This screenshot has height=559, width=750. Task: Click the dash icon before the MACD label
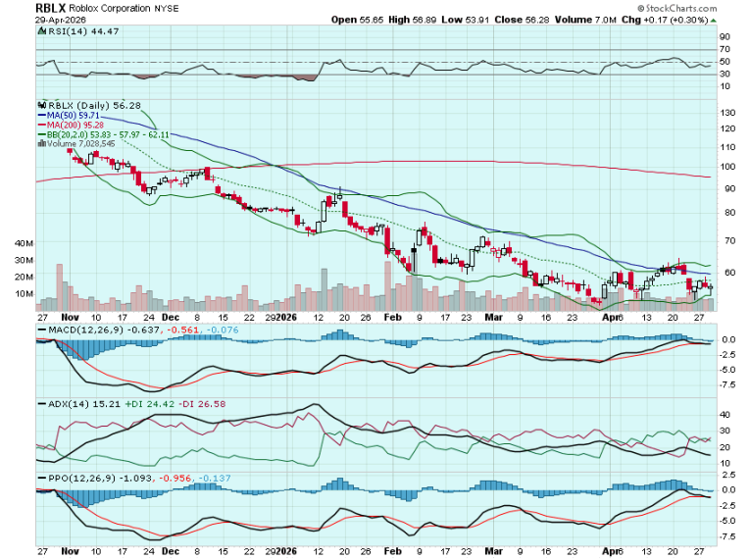40,330
